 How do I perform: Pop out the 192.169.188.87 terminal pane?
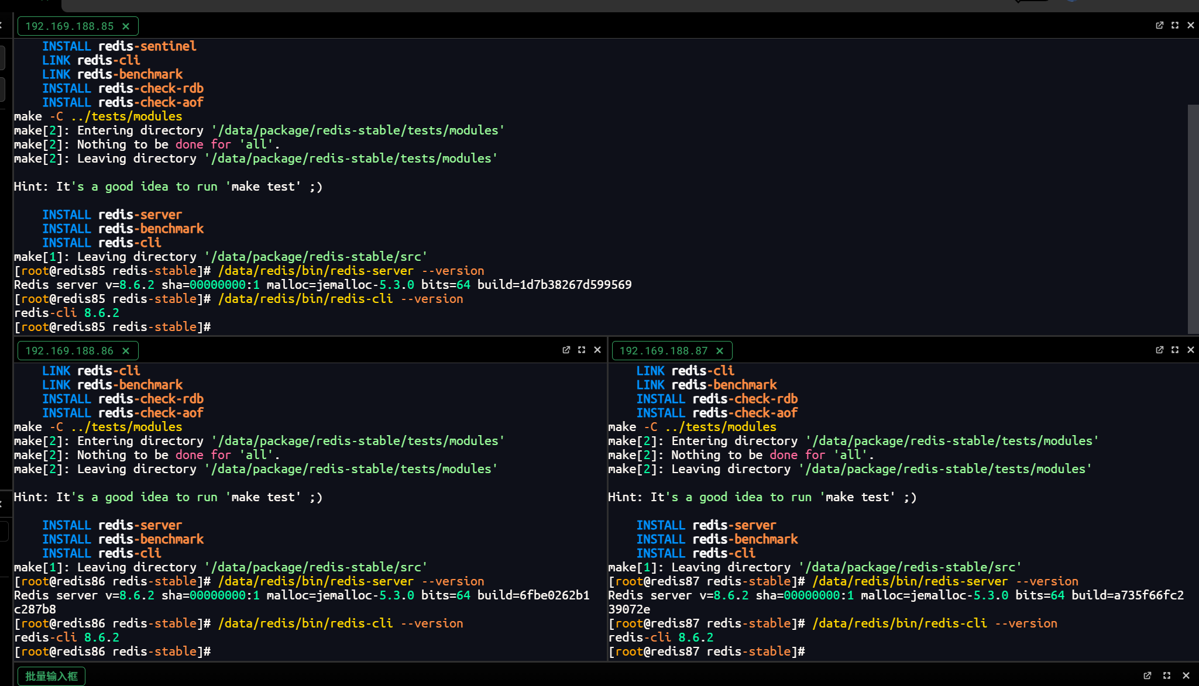1159,350
